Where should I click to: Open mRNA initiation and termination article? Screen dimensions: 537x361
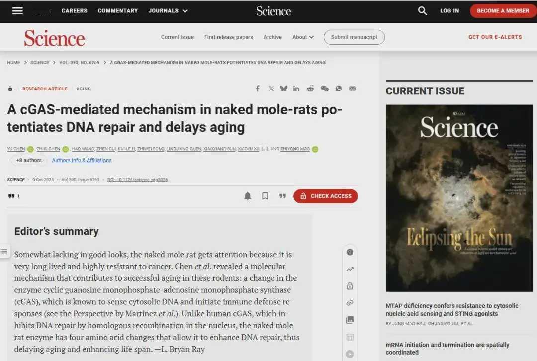447,349
